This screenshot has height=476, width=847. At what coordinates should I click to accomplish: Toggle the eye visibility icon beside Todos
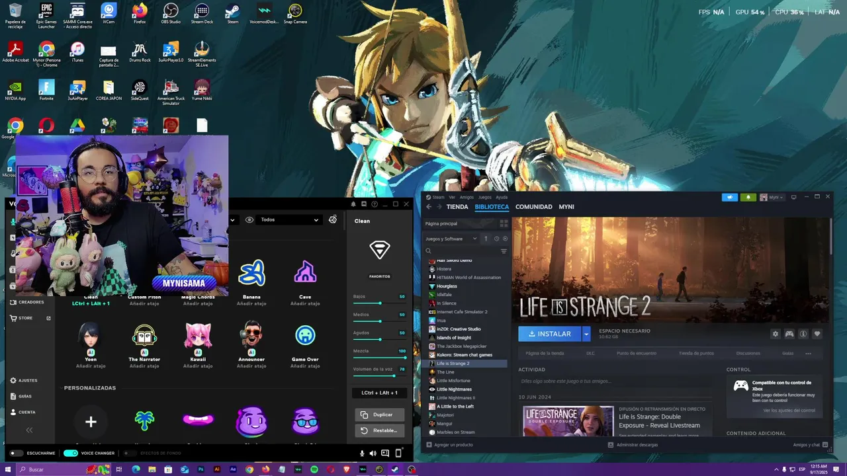[249, 219]
